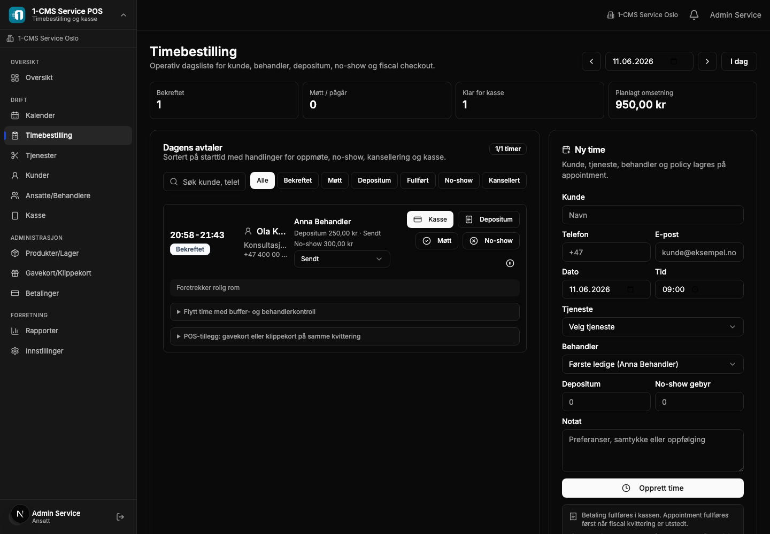Viewport: 770px width, 534px height.
Task: Open the Behandler dropdown
Action: 653,364
